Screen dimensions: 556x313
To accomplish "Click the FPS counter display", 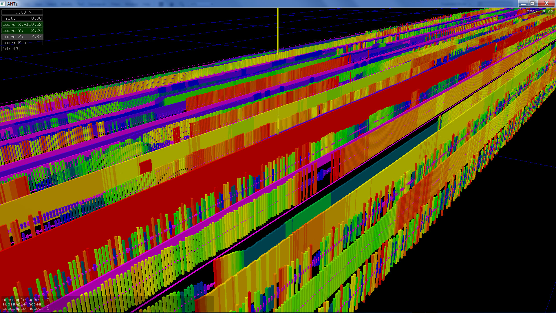I will click(540, 12).
